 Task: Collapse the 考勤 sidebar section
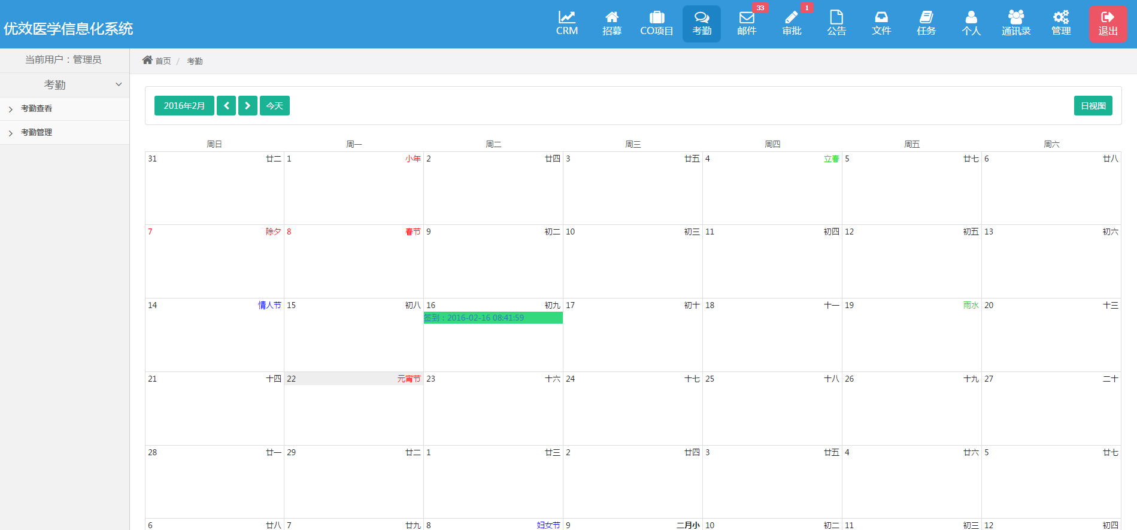click(x=119, y=85)
